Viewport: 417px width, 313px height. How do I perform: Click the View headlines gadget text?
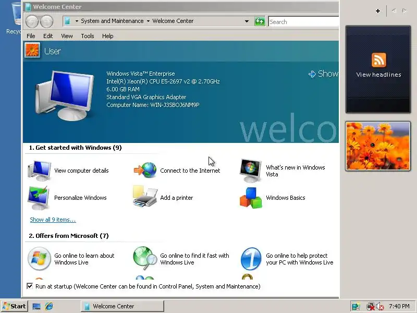pos(378,75)
